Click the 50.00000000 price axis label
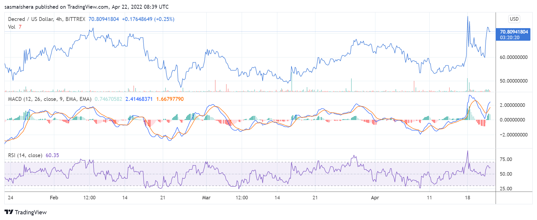The width and height of the screenshot is (537, 220). click(x=514, y=81)
